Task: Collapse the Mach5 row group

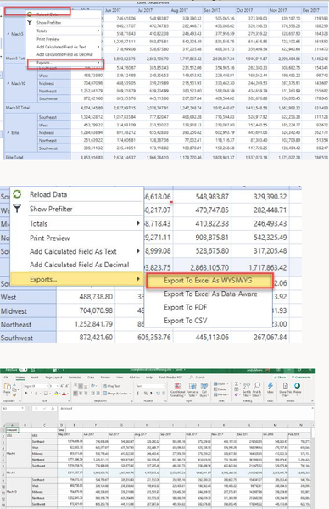Action: coord(8,34)
